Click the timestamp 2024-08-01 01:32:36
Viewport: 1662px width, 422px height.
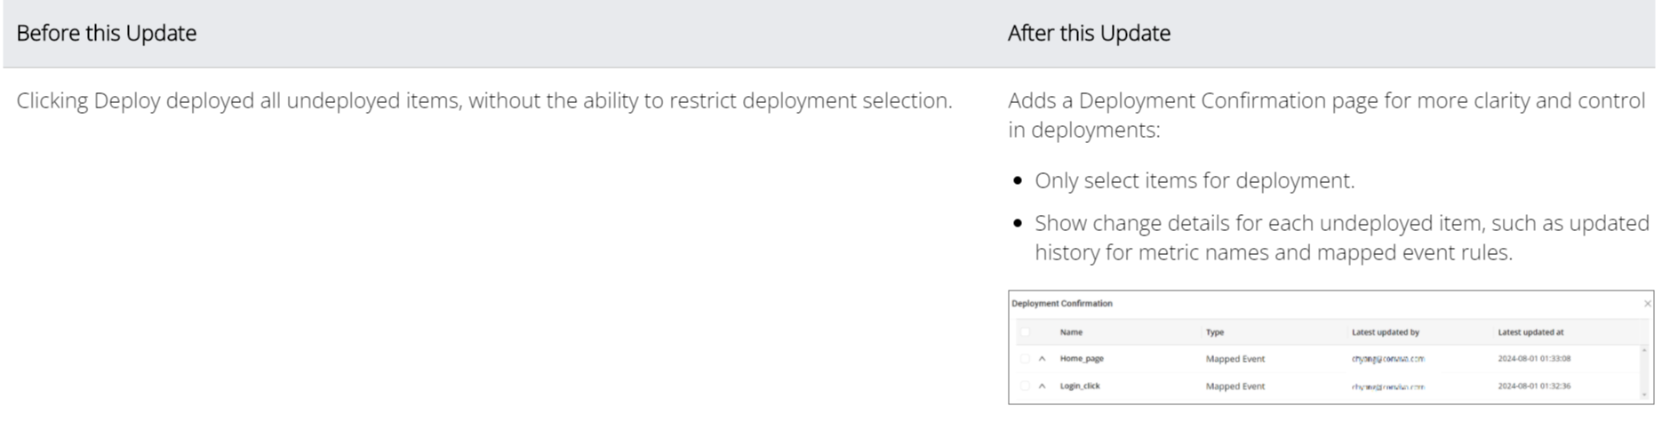point(1534,386)
